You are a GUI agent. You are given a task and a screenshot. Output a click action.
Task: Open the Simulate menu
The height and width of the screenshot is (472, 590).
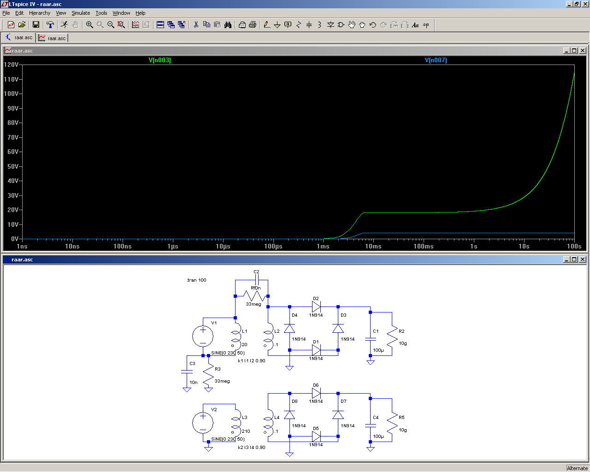pyautogui.click(x=81, y=13)
